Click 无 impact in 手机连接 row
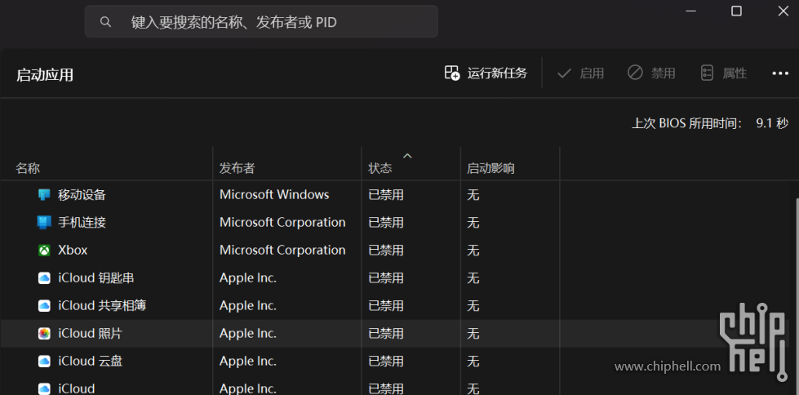 (x=473, y=222)
